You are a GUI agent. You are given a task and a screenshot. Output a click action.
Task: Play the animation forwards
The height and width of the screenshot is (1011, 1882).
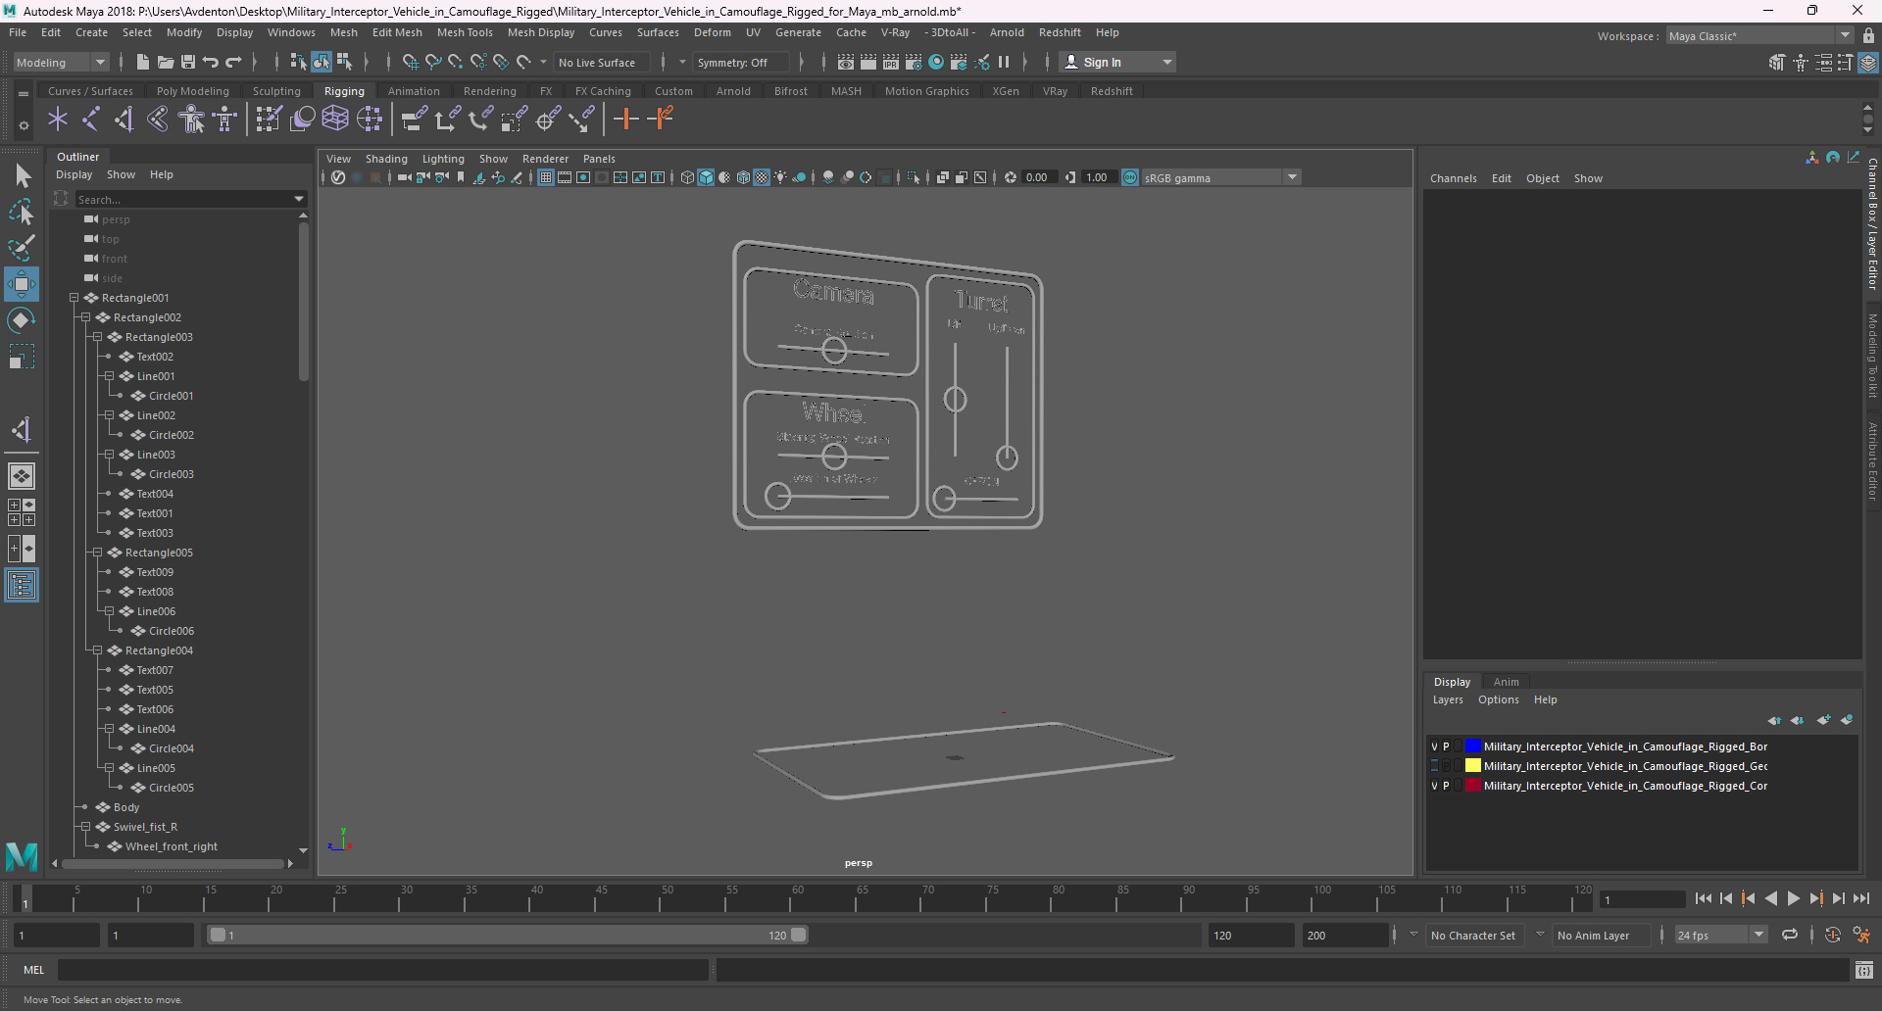[x=1793, y=898]
